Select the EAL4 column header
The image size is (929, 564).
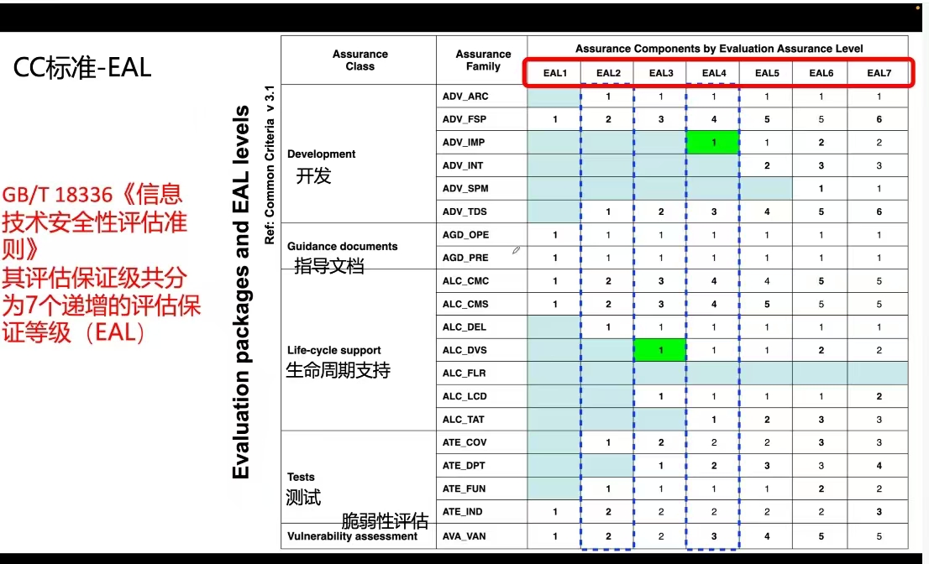coord(713,73)
